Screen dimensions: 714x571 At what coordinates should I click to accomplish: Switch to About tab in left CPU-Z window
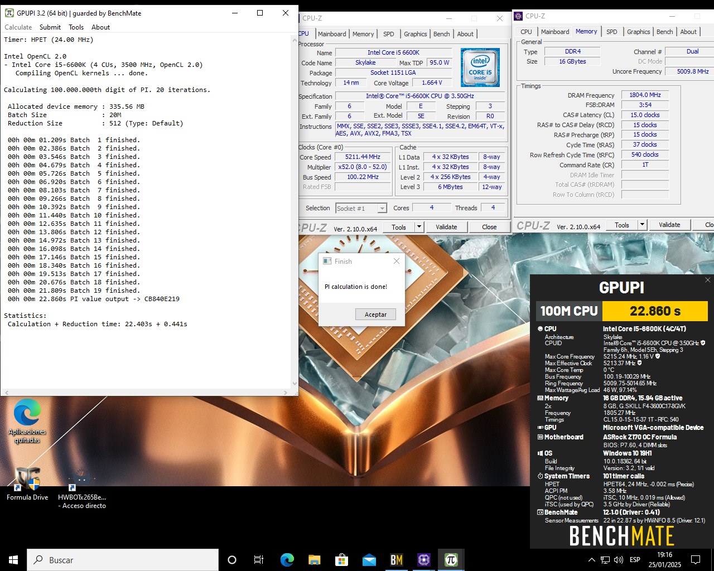(465, 34)
